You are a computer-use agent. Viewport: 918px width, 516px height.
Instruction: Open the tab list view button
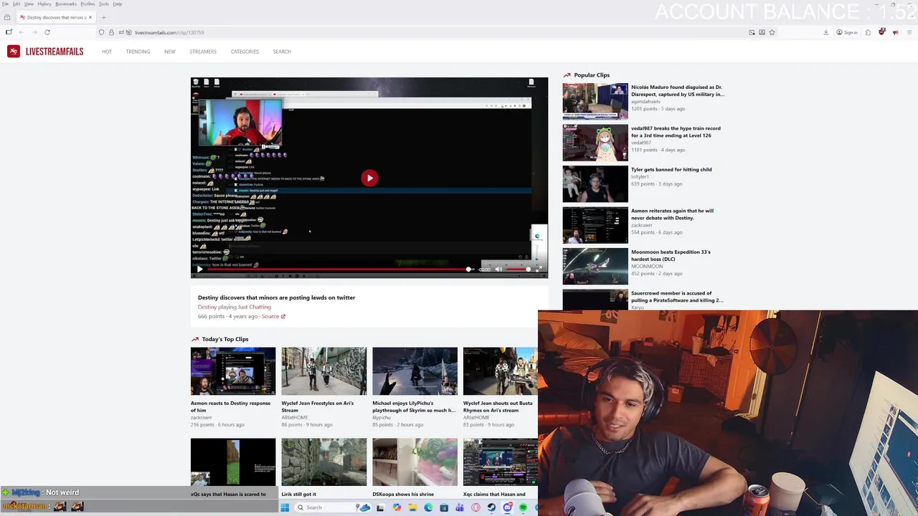(x=7, y=17)
